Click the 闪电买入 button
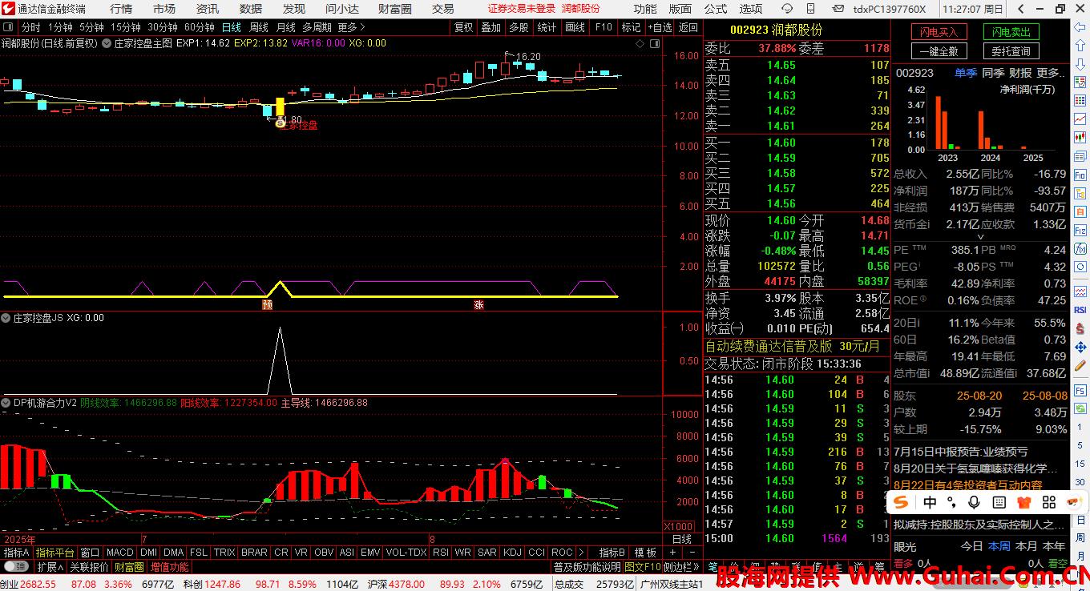 (939, 32)
